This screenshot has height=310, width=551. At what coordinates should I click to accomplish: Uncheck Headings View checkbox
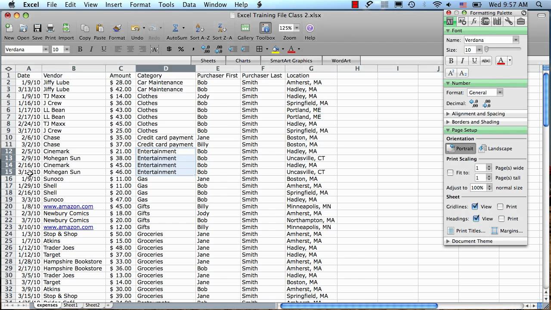[x=476, y=219]
